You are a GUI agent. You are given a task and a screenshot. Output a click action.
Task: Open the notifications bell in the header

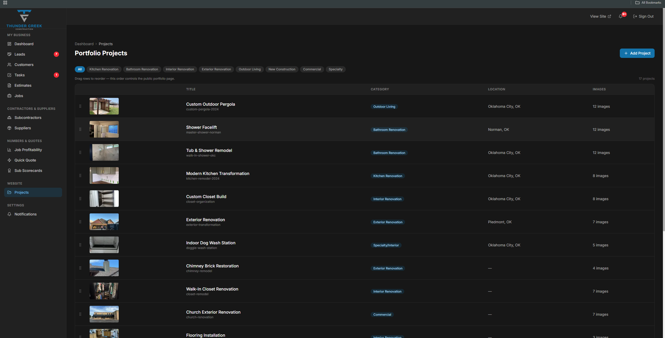[620, 16]
